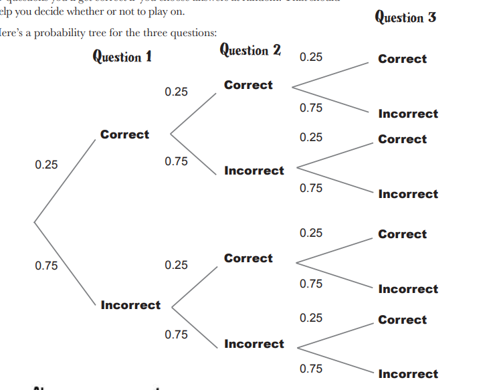
Task: Click 0.25 probability on Question 1 Correct branch
Action: coord(46,165)
